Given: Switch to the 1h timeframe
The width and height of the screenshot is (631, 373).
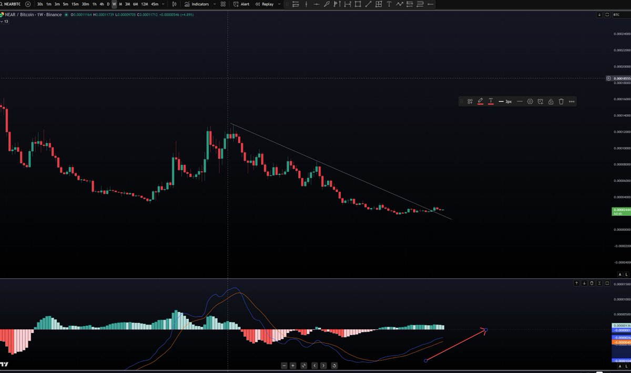Looking at the screenshot, I should (x=94, y=4).
